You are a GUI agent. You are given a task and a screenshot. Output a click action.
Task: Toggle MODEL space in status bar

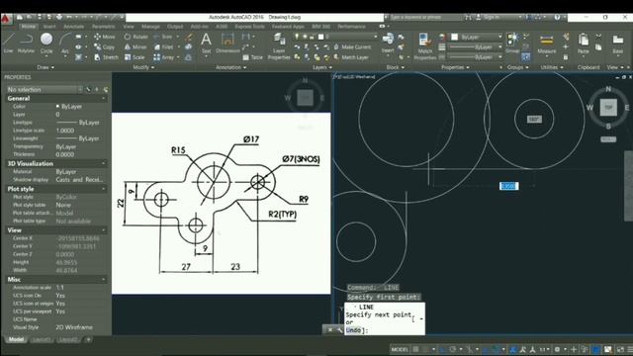point(400,349)
